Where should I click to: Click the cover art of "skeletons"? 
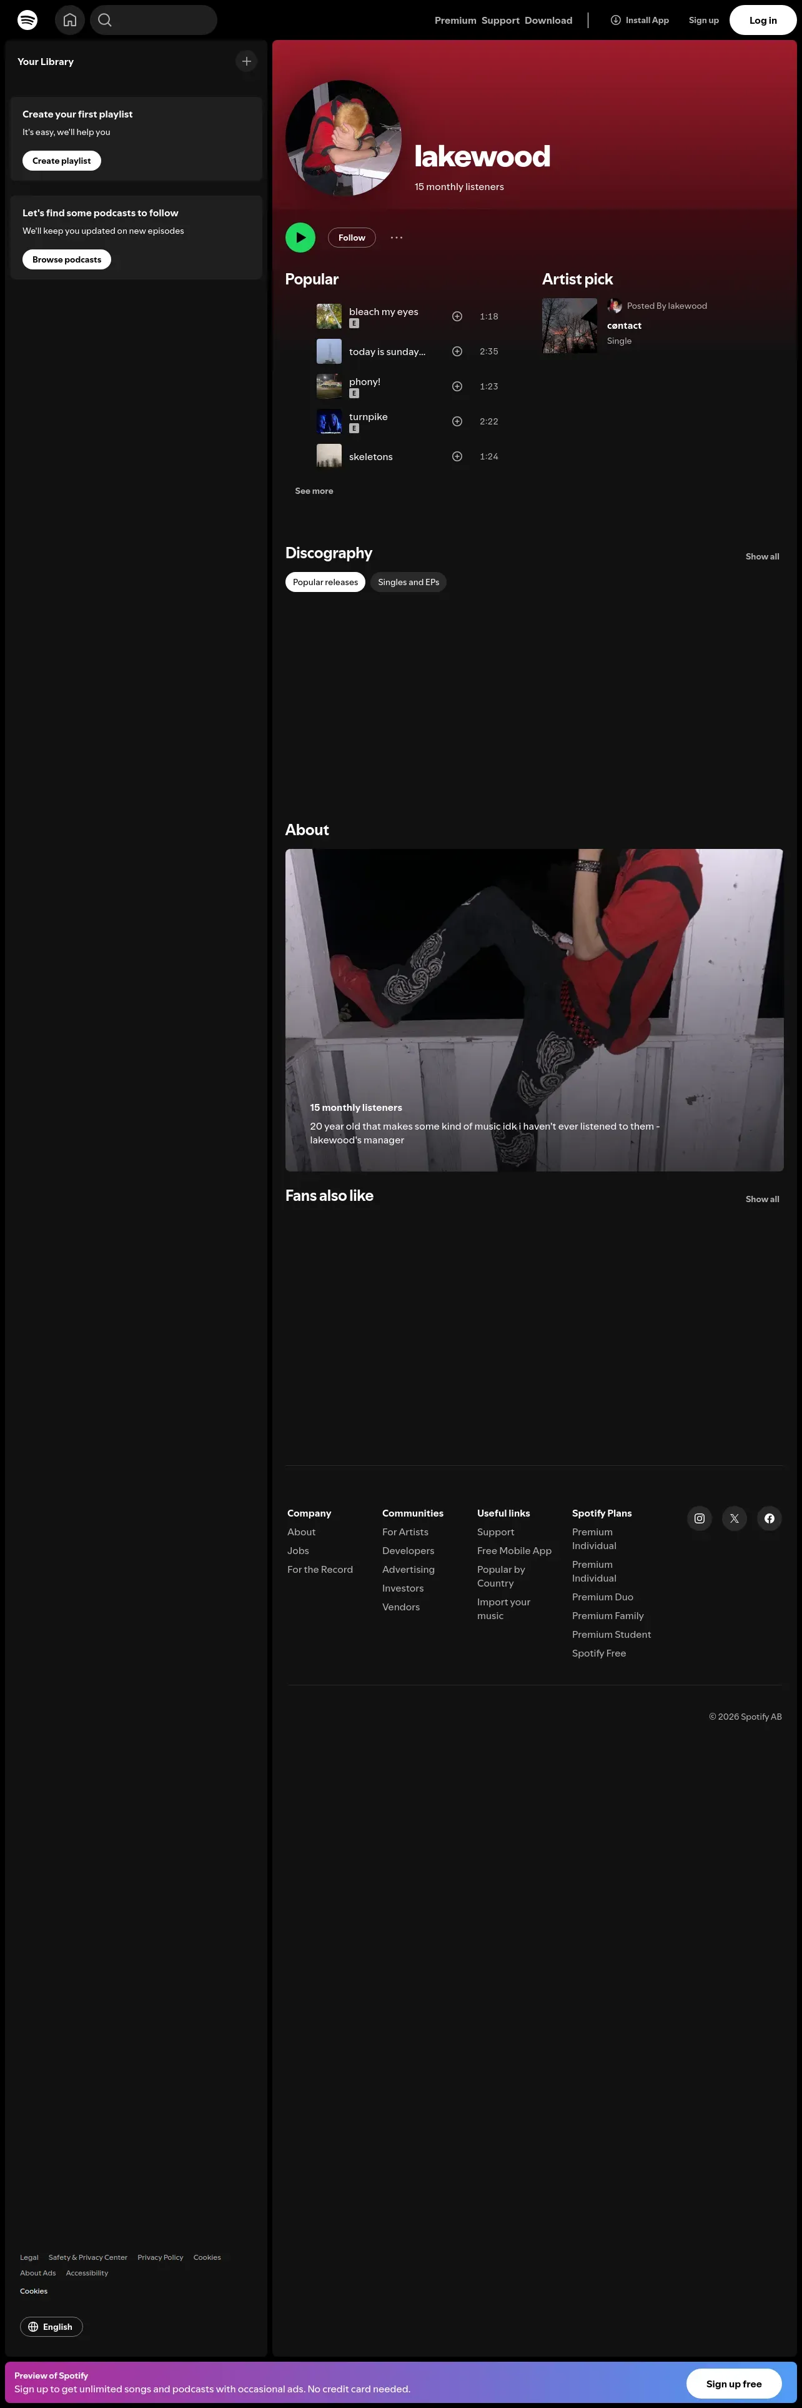tap(329, 456)
